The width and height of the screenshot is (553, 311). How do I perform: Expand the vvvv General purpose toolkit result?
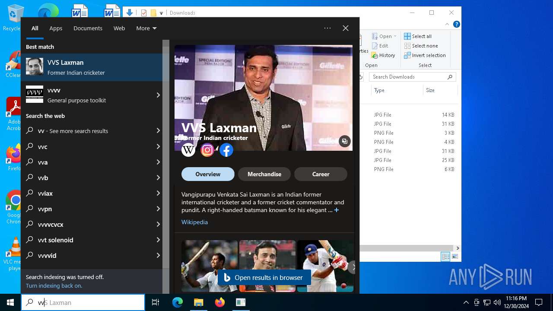[158, 95]
